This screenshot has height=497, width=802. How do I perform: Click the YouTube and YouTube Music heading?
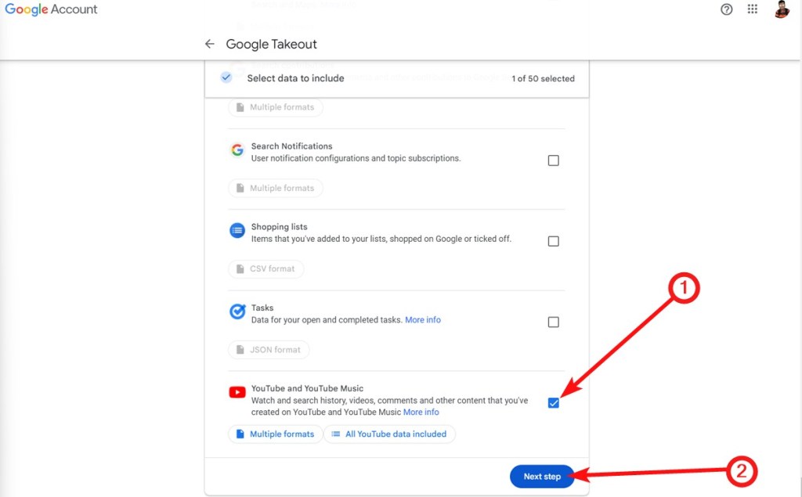(x=307, y=389)
